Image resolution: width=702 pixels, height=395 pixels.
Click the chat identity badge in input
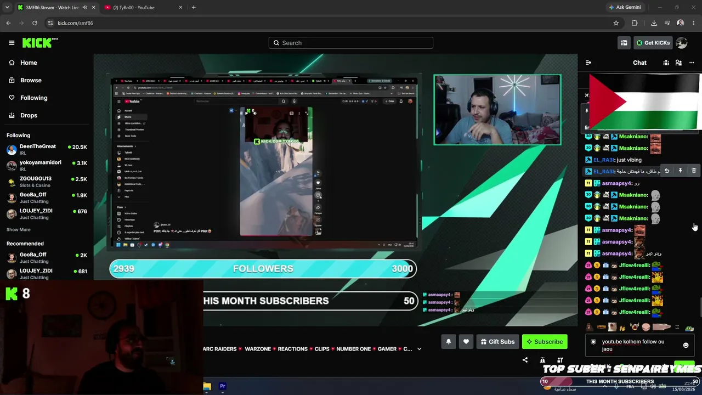(x=593, y=342)
